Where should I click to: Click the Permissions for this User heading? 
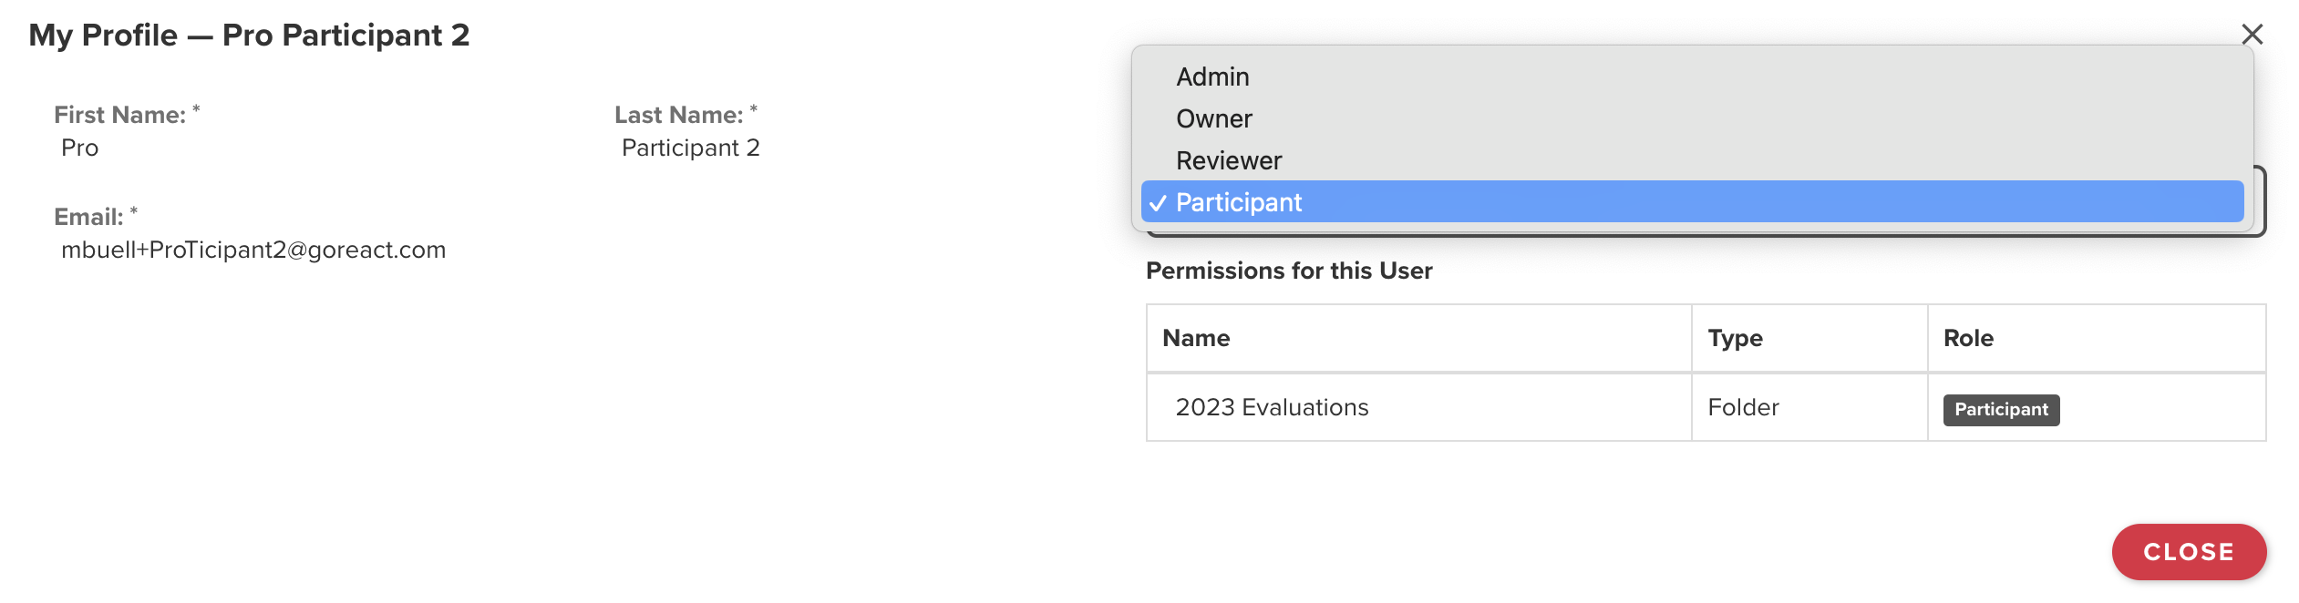pos(1289,271)
